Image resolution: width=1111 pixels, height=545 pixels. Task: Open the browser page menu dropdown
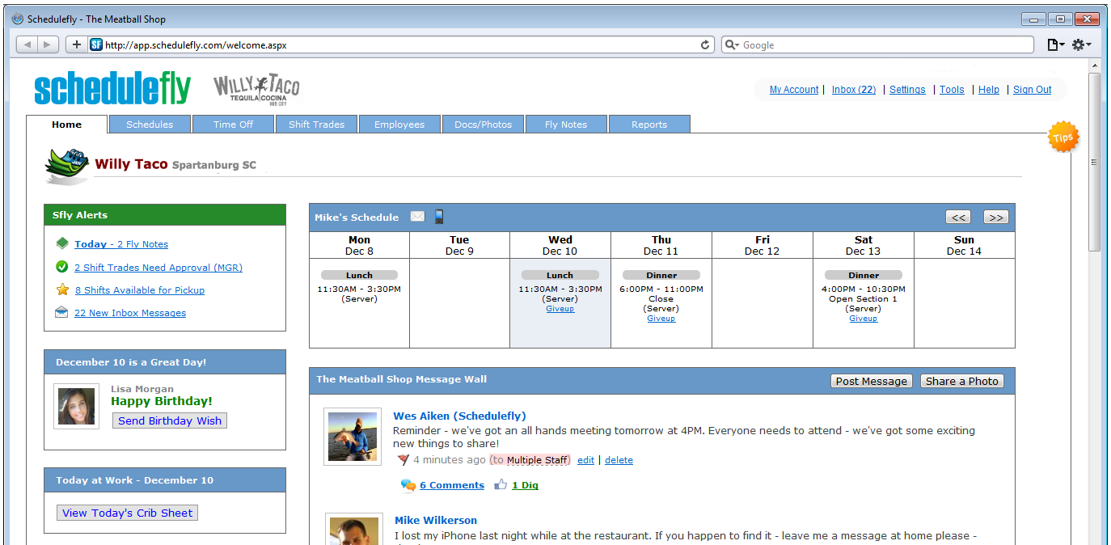pyautogui.click(x=1056, y=45)
